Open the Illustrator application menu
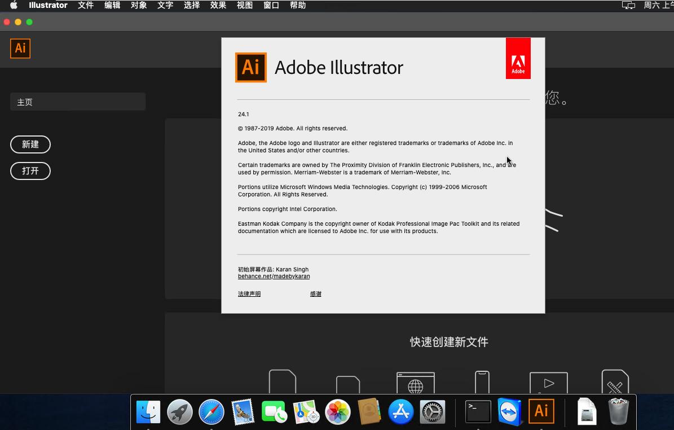The width and height of the screenshot is (674, 430). pyautogui.click(x=48, y=5)
